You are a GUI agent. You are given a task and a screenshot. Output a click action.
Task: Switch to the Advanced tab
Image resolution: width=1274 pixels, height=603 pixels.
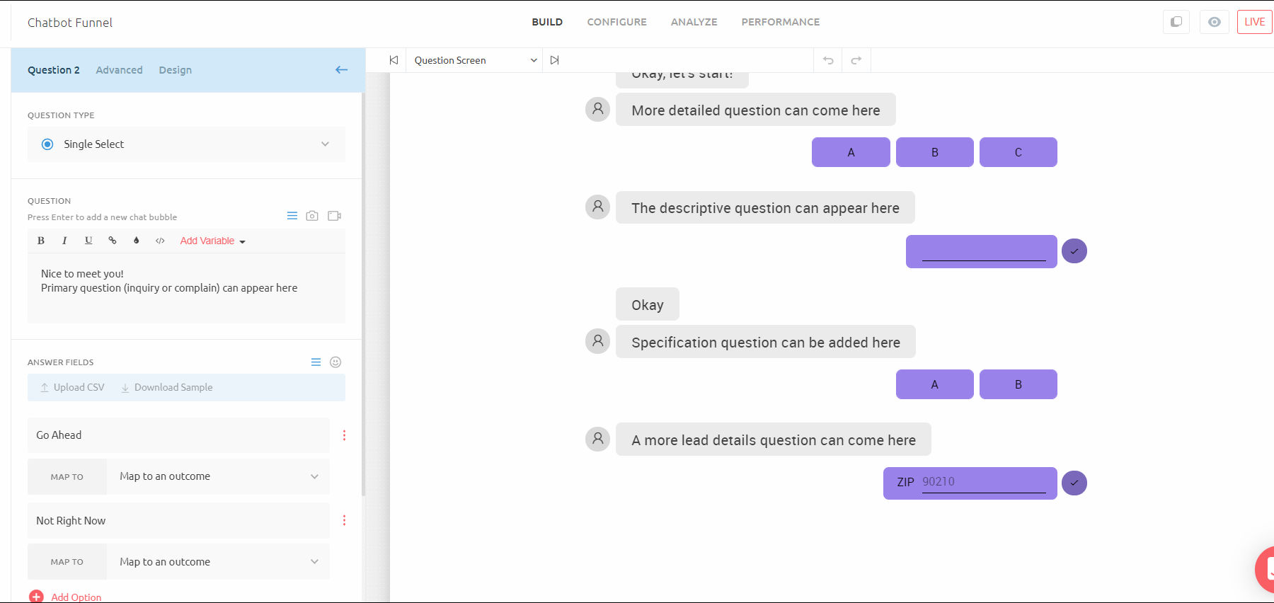tap(119, 70)
